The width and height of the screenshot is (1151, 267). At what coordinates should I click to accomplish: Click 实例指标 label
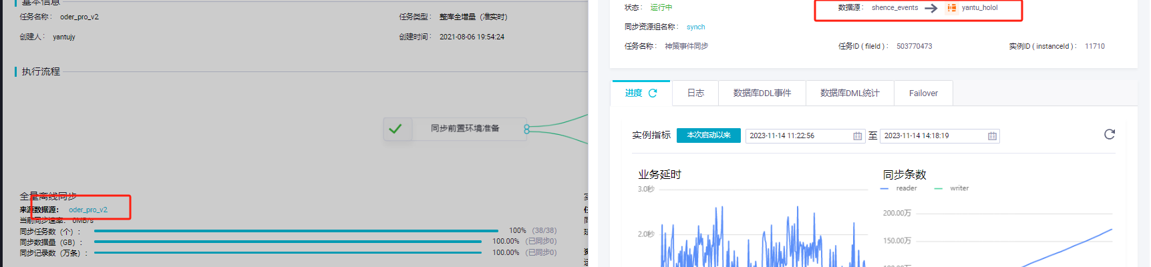pyautogui.click(x=651, y=136)
